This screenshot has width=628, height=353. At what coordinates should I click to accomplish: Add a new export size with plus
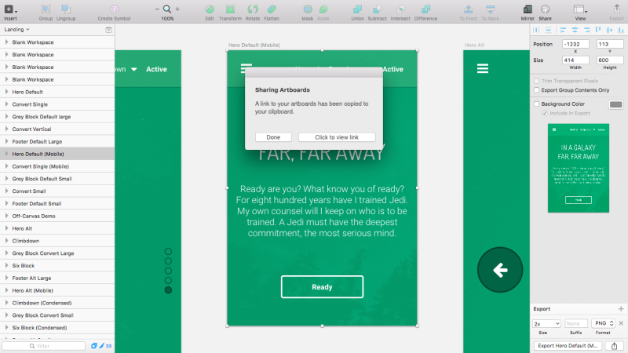620,309
